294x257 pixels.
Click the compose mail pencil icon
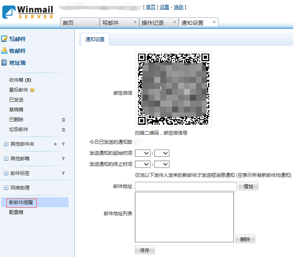[4, 39]
